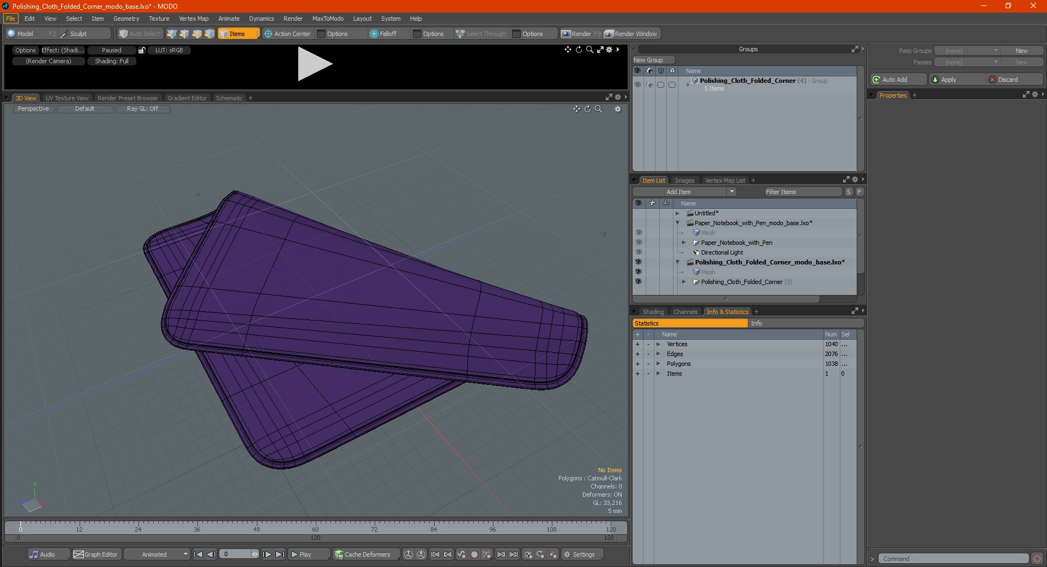Open the Geometry menu
Screen dimensions: 1047x567
click(x=126, y=19)
